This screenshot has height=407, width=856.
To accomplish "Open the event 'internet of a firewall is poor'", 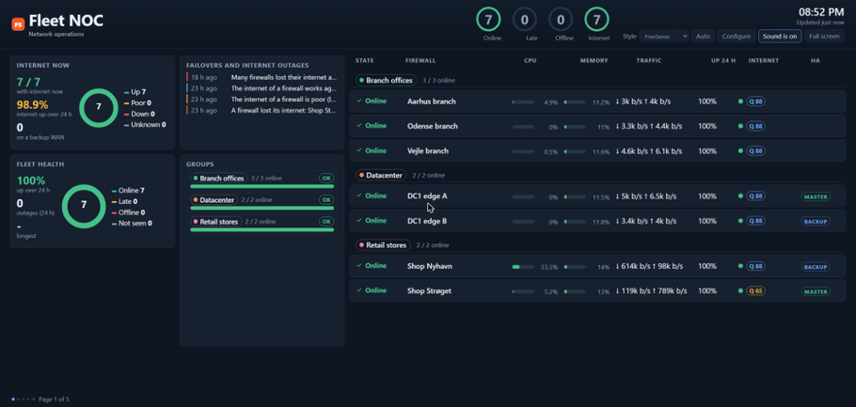I will (x=262, y=100).
